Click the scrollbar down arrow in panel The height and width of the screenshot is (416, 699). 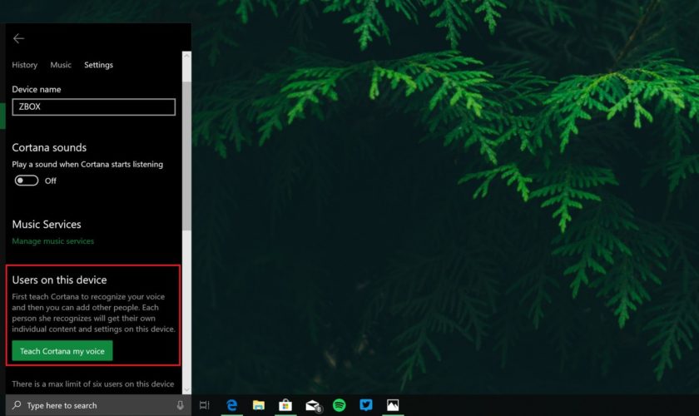[186, 388]
